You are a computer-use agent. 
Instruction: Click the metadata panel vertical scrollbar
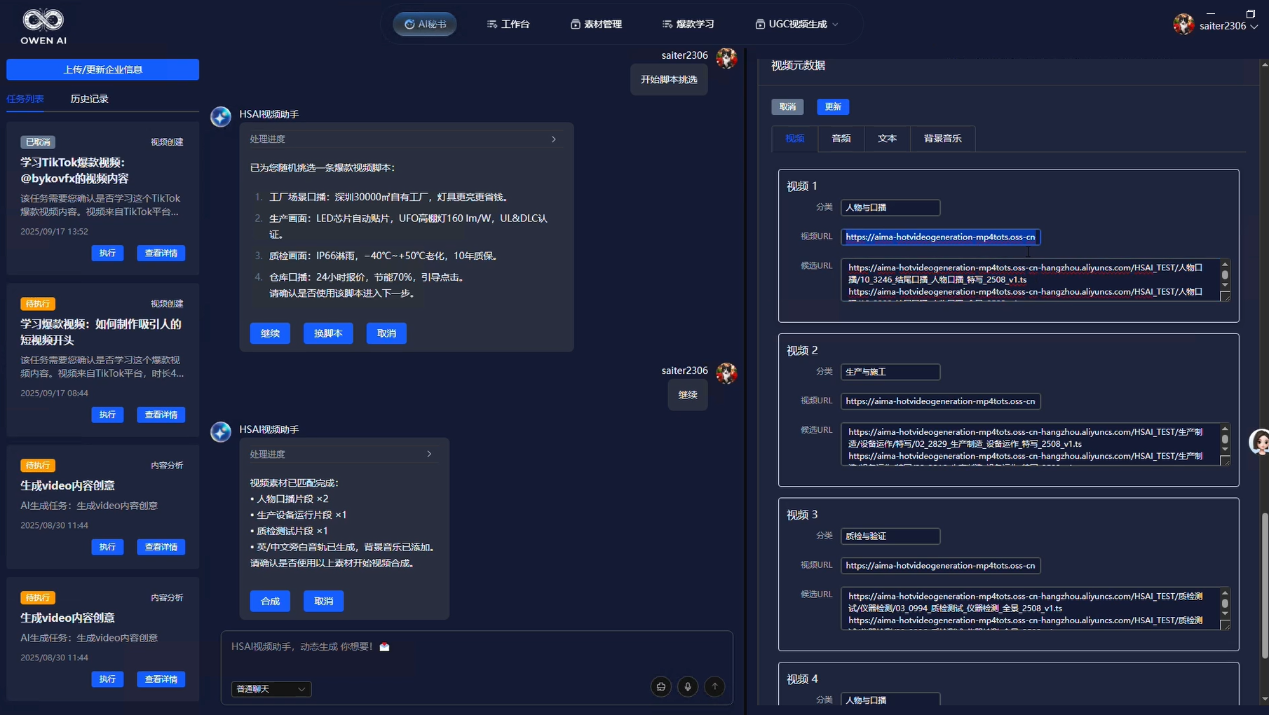click(x=1264, y=585)
